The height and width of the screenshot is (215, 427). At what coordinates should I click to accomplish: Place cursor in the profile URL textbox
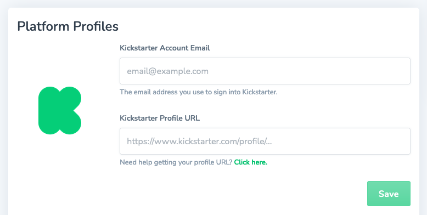[265, 142]
